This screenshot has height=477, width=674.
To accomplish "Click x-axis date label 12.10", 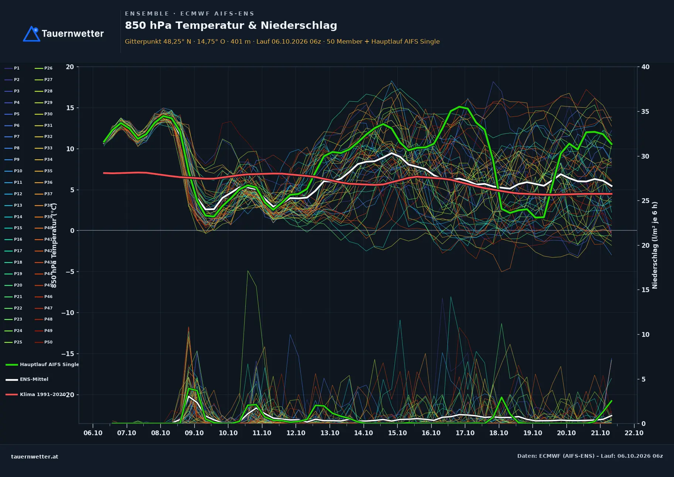I will tap(296, 433).
